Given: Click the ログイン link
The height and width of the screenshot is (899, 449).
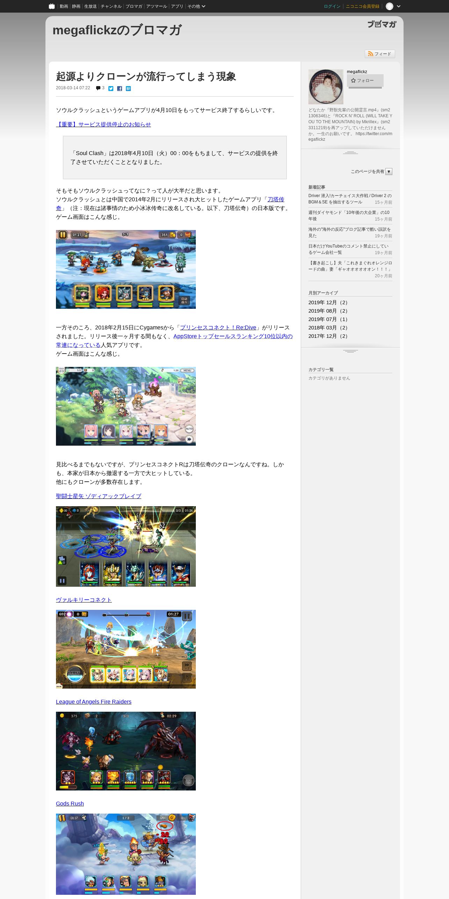Looking at the screenshot, I should [x=332, y=6].
